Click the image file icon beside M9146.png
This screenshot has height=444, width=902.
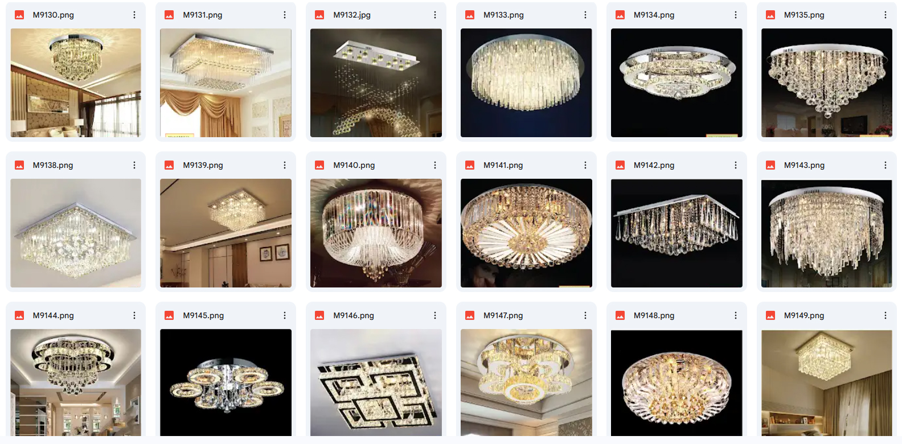point(319,315)
